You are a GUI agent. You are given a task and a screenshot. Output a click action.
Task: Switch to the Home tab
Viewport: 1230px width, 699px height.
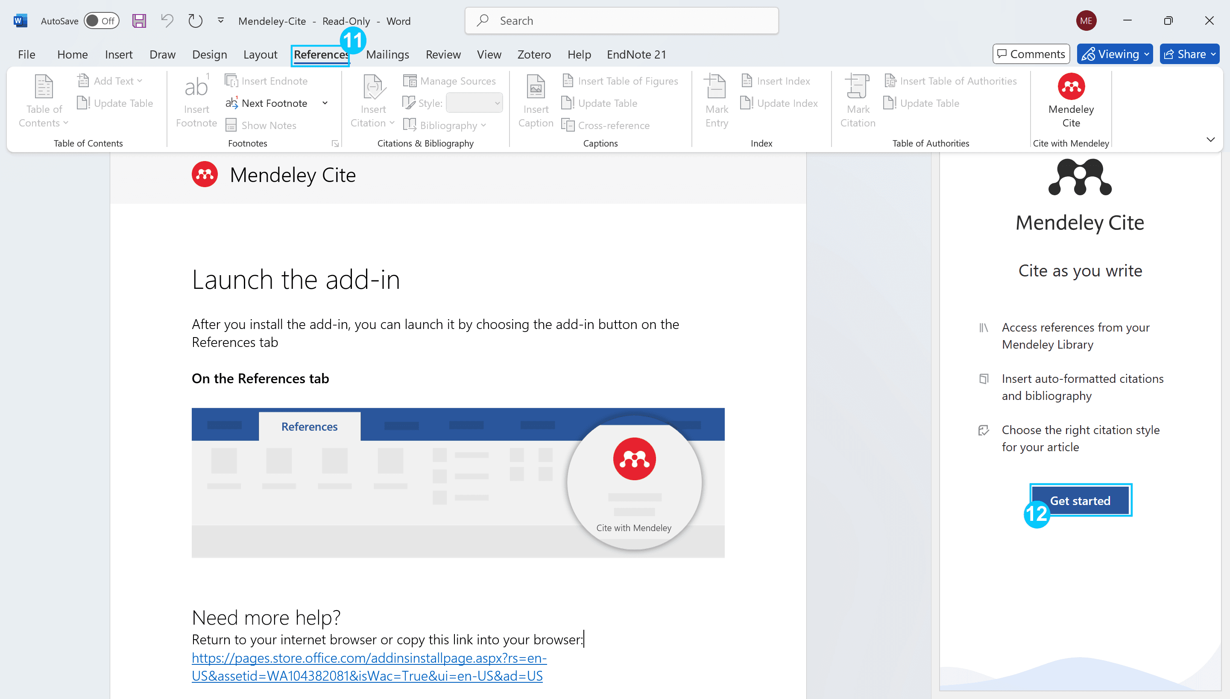click(x=73, y=54)
